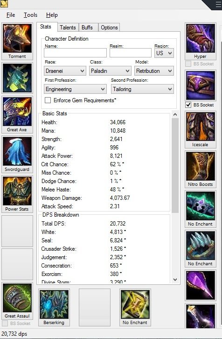The height and width of the screenshot is (339, 222).
Task: Click the Realm input field
Action: point(131,53)
